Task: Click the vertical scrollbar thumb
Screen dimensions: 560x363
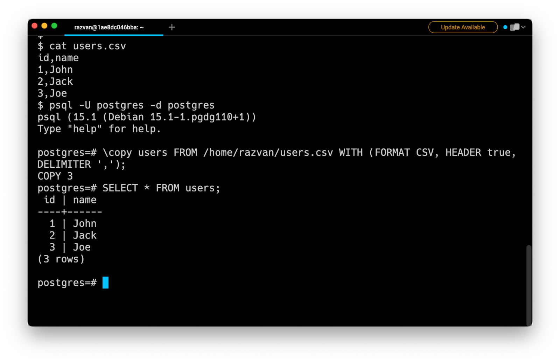Action: (529, 285)
